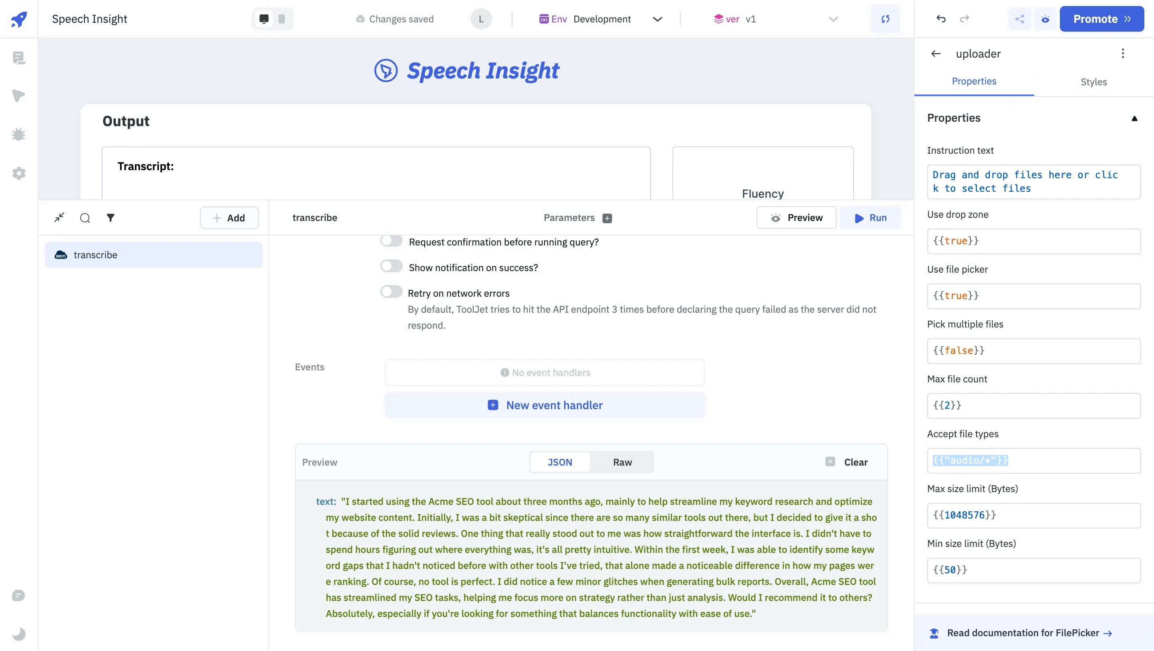The image size is (1154, 651).
Task: Open app Settings in left sidebar
Action: [x=18, y=173]
